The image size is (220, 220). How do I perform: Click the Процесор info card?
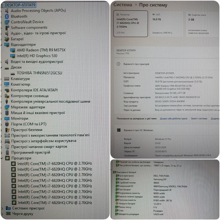click(131, 24)
